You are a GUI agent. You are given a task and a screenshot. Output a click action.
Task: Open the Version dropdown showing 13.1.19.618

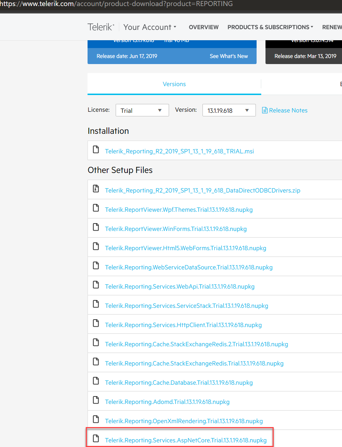(x=229, y=110)
